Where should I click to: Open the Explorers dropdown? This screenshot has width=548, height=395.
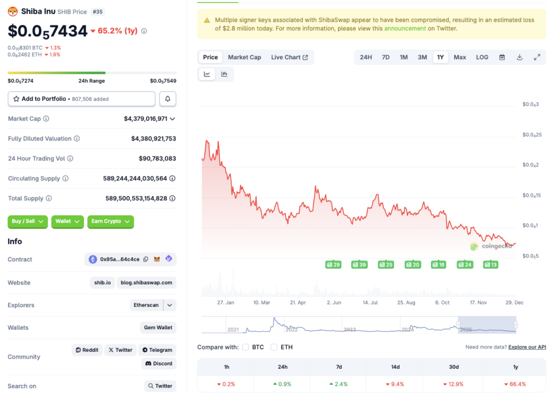click(169, 305)
